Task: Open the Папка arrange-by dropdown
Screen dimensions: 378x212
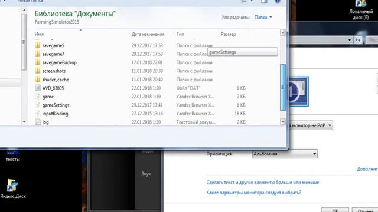Action: click(263, 17)
